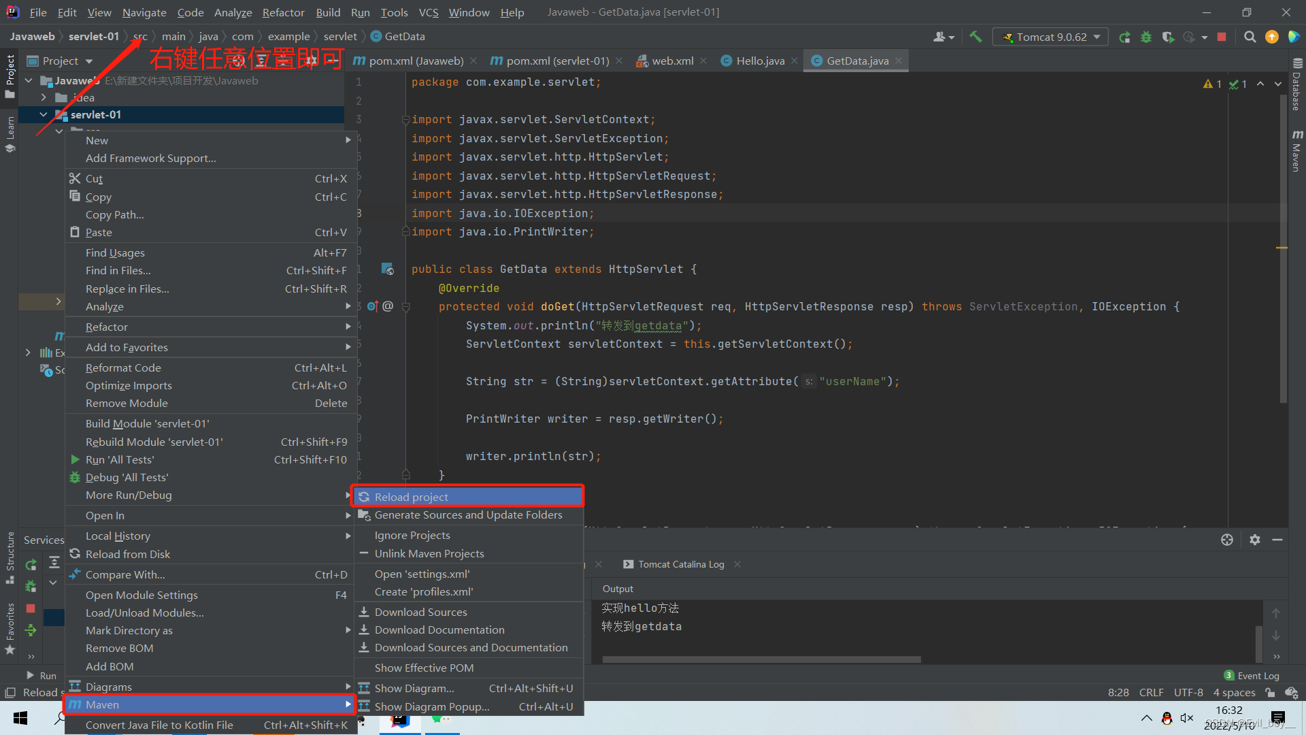Click the horizontal scrollbar in Output console
This screenshot has width=1306, height=735.
pos(761,659)
